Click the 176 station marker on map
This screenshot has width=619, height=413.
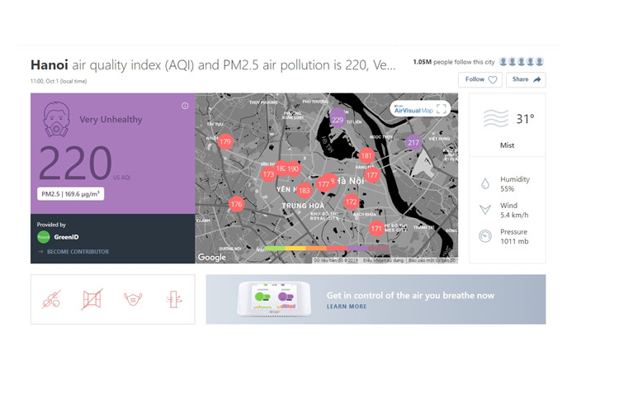click(x=237, y=204)
